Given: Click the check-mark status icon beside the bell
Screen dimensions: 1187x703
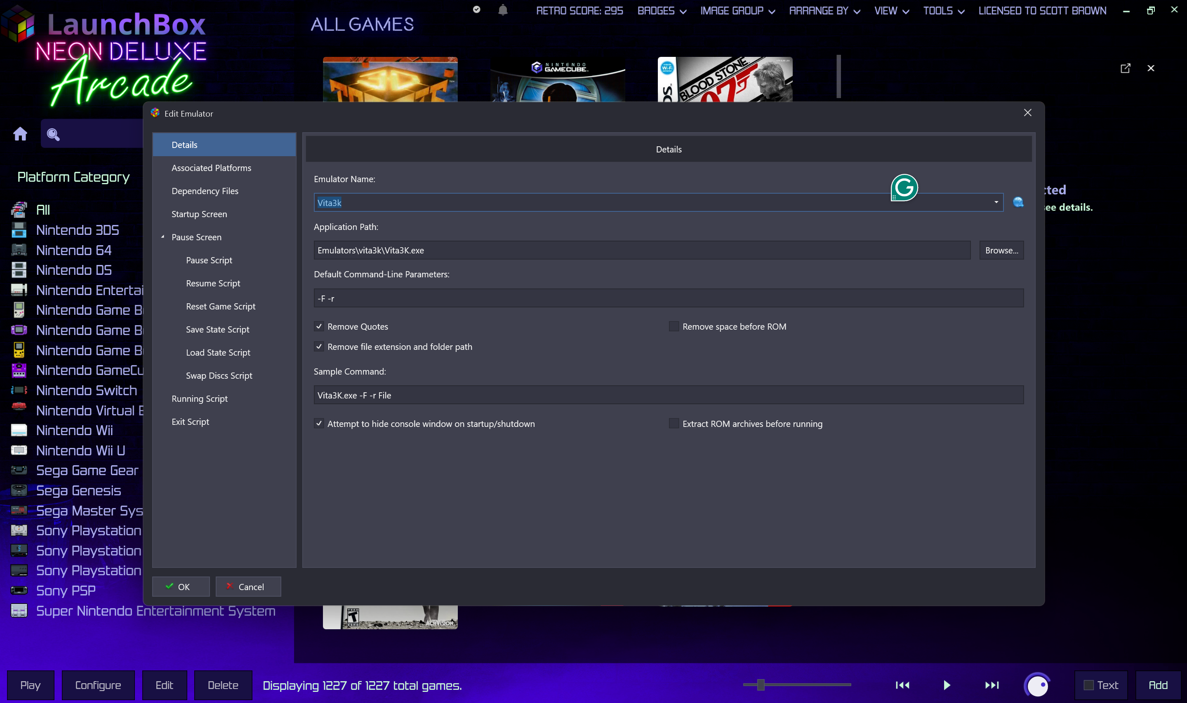Looking at the screenshot, I should tap(476, 9).
